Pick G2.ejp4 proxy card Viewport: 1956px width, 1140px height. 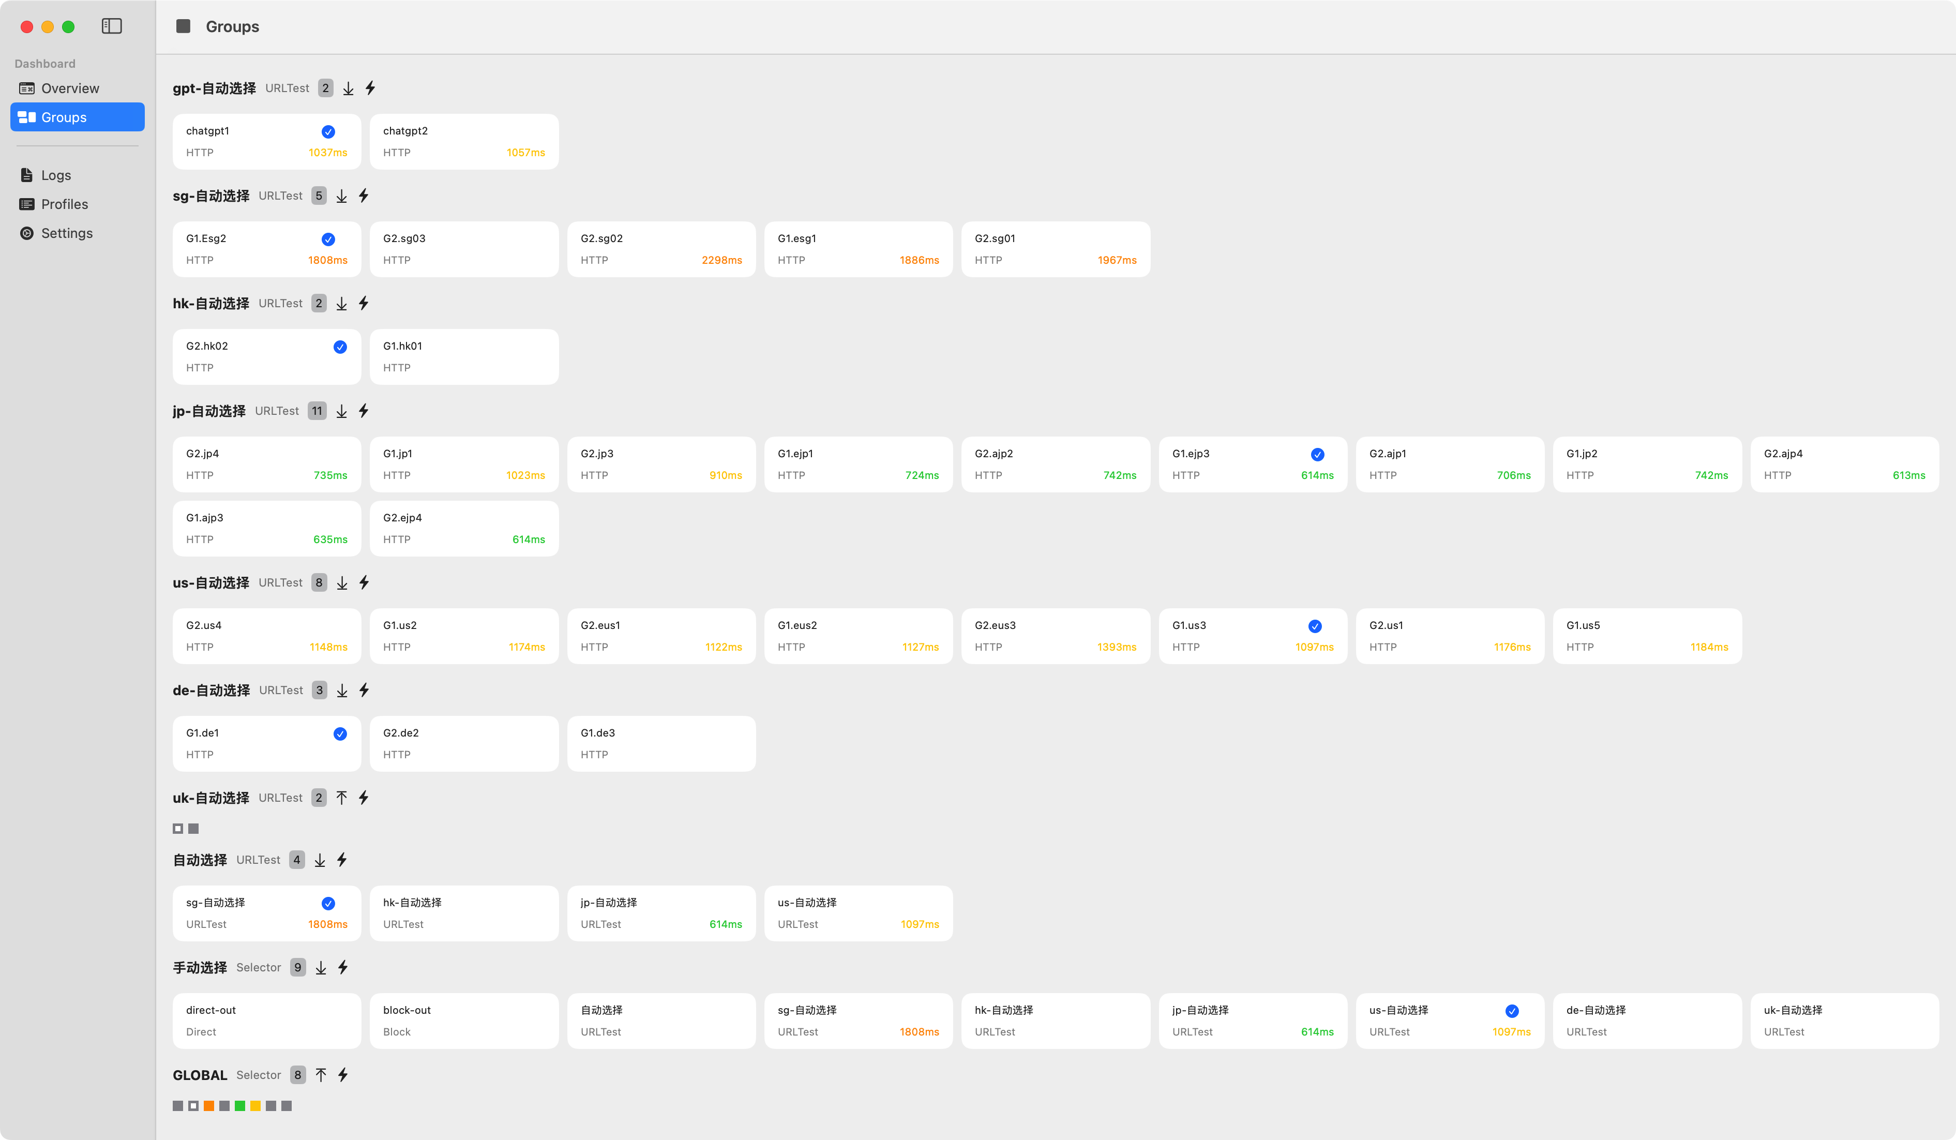click(x=464, y=529)
